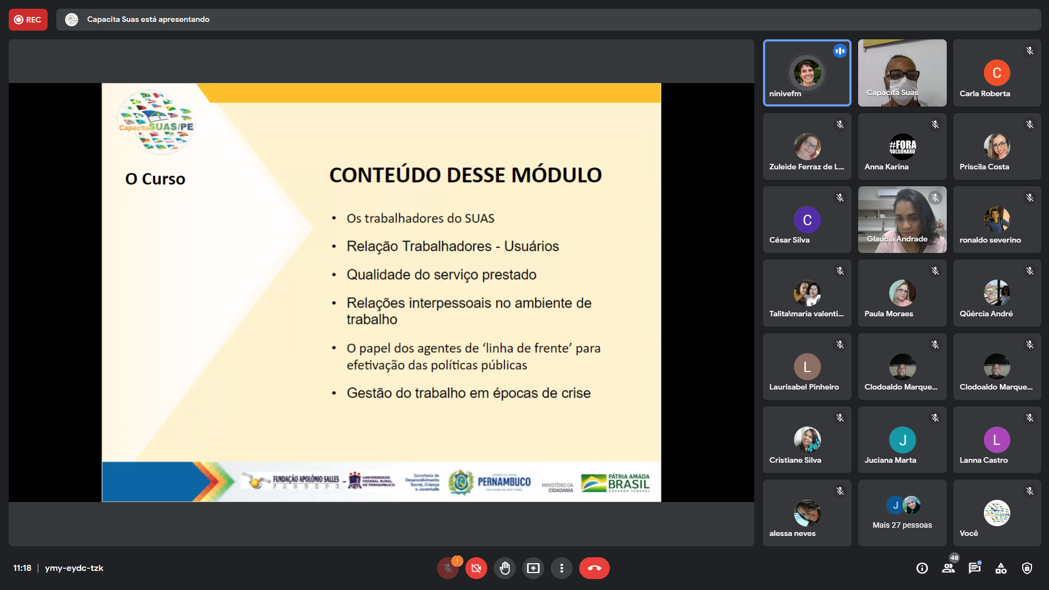1049x590 pixels.
Task: Click the Glaucia Andrade video tile
Action: [x=902, y=220]
